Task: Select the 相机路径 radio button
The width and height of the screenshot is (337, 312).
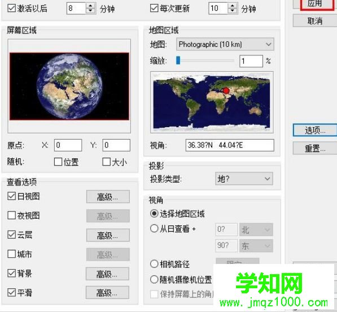Action: (154, 263)
